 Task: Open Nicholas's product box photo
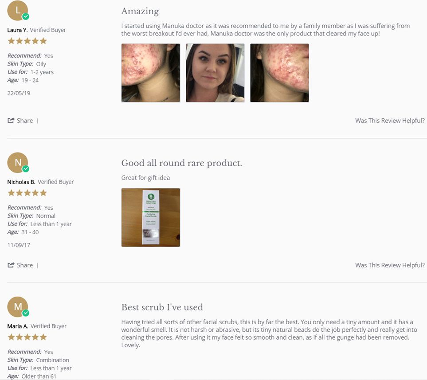point(151,217)
